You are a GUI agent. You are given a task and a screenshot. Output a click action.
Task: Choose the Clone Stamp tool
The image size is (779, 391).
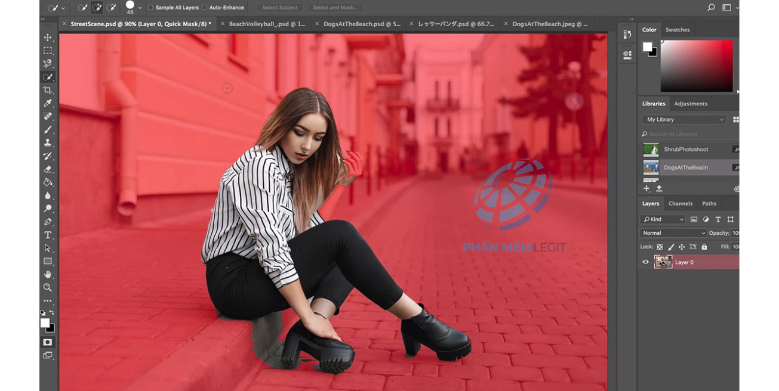point(48,142)
